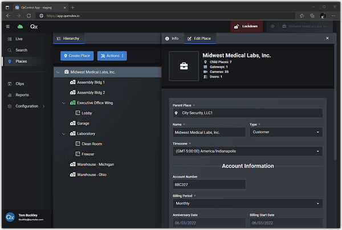Collapse the Laboratory tree node
This screenshot has height=230, width=342.
[64, 134]
